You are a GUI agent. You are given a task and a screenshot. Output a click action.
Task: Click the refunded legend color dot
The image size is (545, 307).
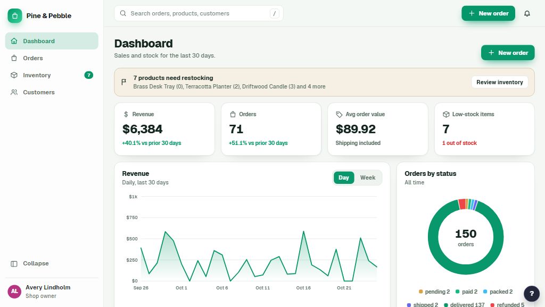[492, 305]
